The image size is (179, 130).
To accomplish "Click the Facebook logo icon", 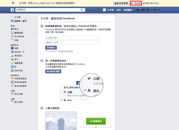I will [12, 10].
